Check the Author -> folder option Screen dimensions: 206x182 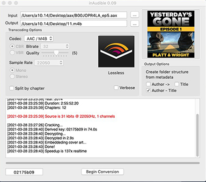coord(148,84)
